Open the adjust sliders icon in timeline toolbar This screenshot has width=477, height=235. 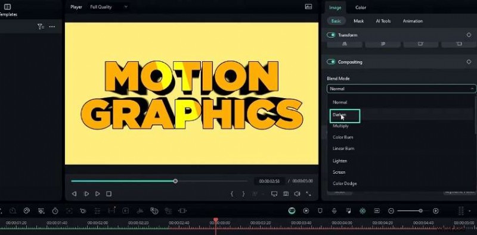(x=97, y=211)
